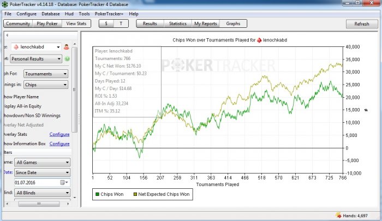
Task: Toggle the Show Player Name option
Action: (21, 97)
